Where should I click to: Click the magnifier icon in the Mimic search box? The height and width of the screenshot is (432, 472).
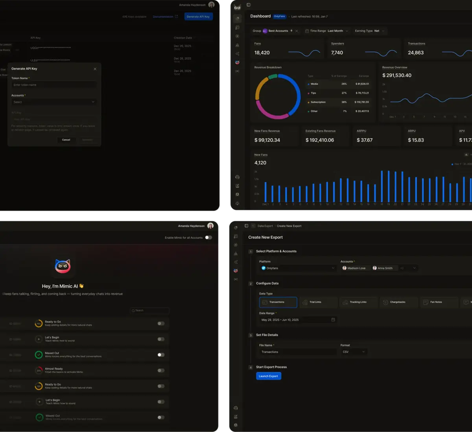(133, 311)
